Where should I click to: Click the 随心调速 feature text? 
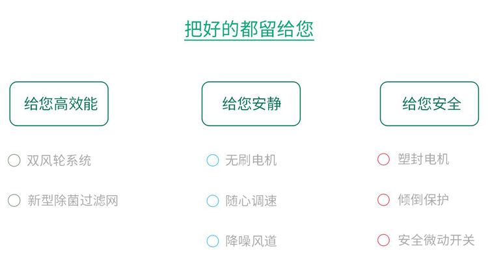251,201
